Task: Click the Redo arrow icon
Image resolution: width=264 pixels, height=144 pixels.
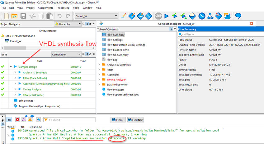Action: 68,16
